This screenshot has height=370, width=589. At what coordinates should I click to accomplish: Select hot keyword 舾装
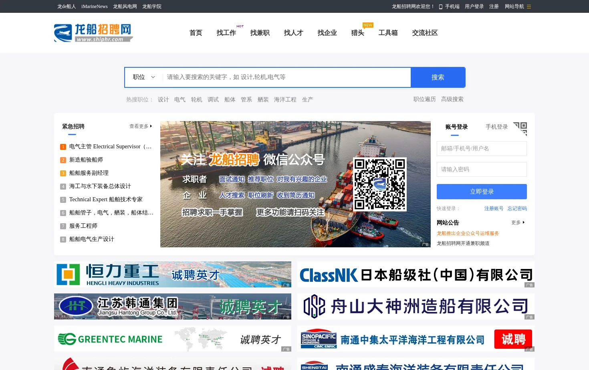(263, 99)
